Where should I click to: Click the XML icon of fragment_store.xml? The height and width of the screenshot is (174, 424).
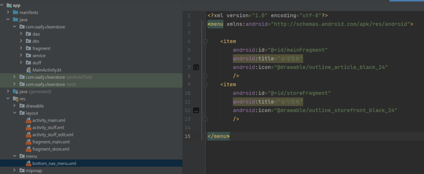(28, 149)
